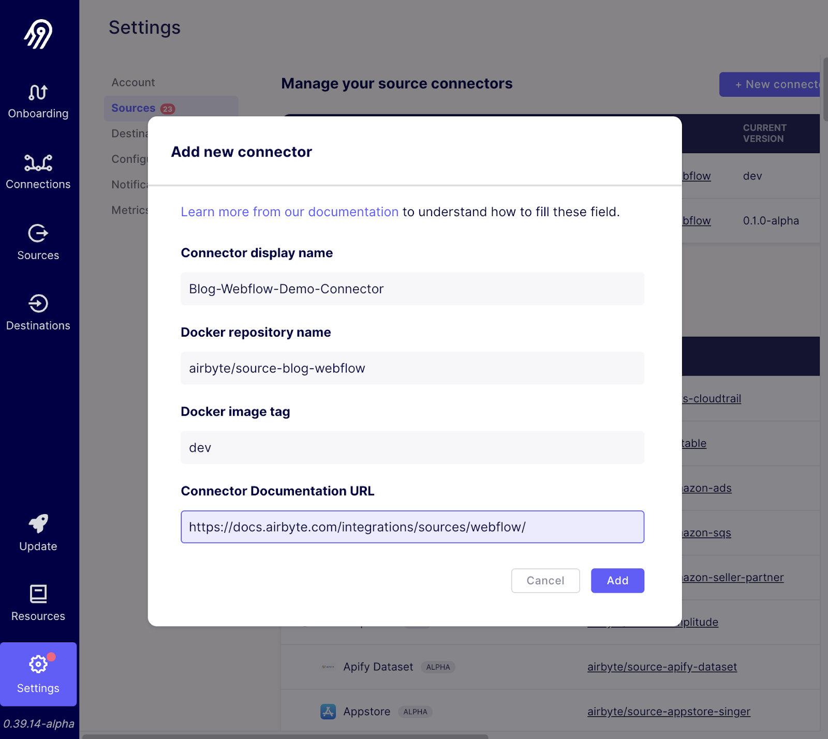The height and width of the screenshot is (739, 828).
Task: Click the Connector Documentation URL field
Action: tap(412, 526)
